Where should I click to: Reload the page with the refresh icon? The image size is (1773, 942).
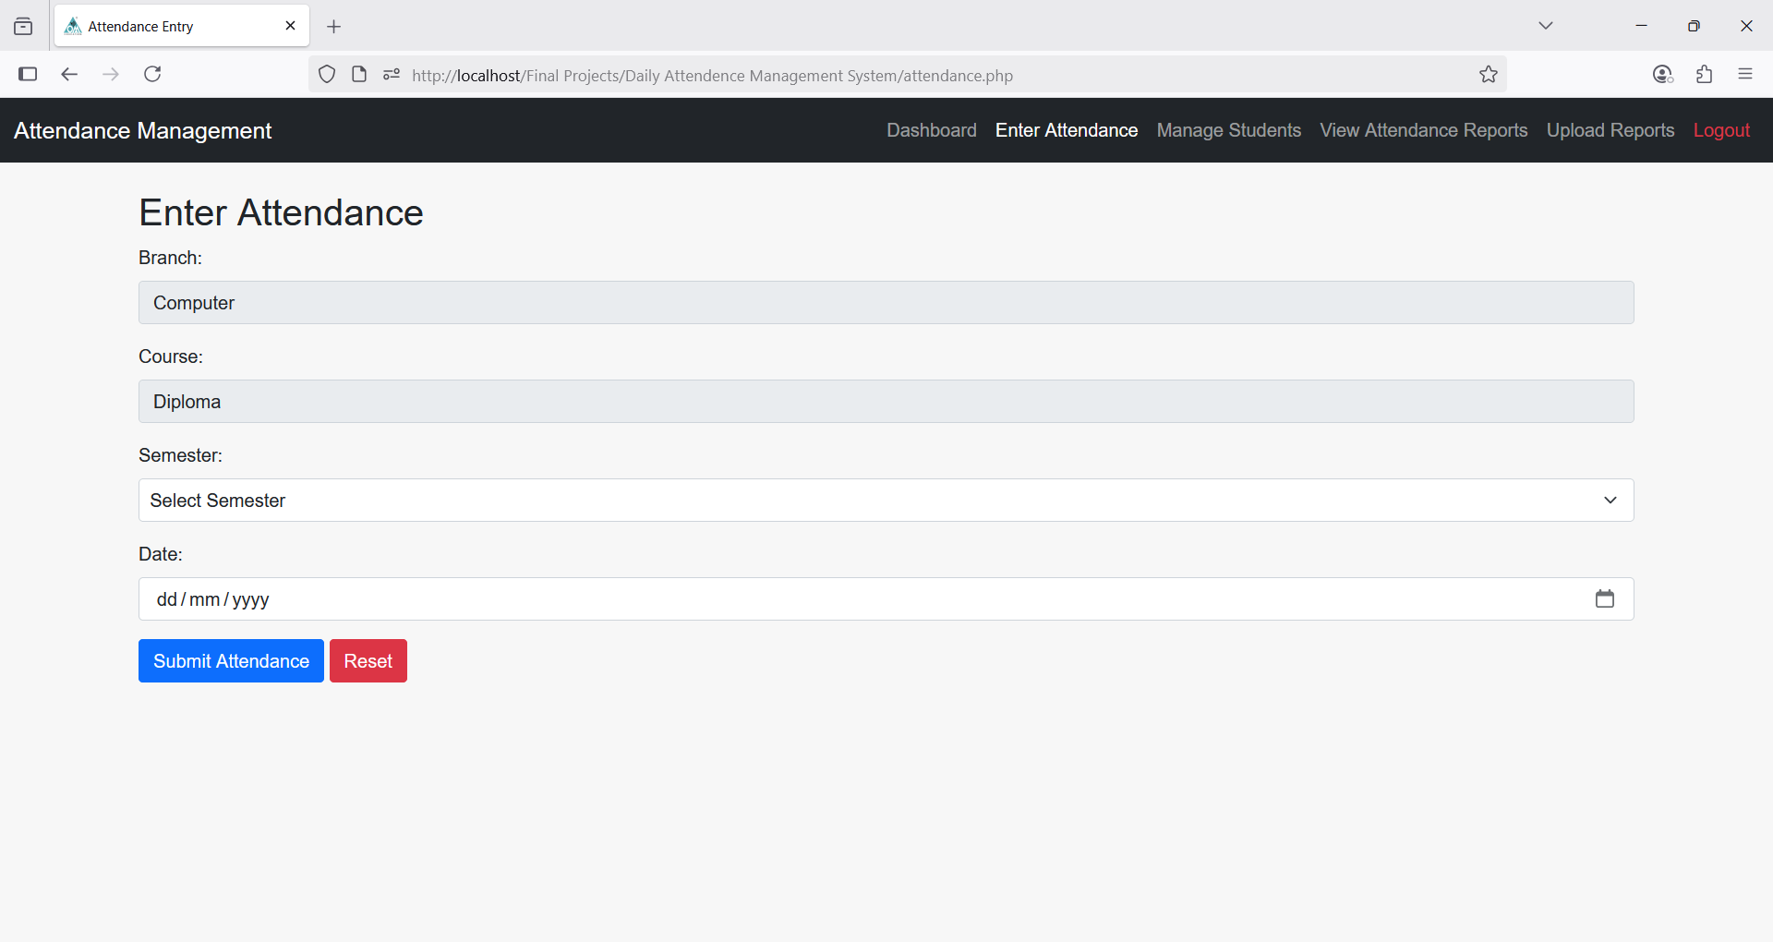(152, 75)
